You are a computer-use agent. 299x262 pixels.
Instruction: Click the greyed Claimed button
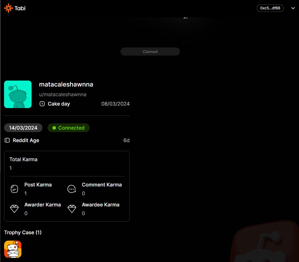click(x=150, y=52)
